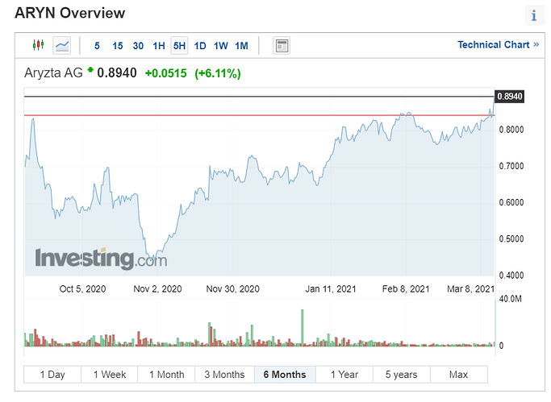
Task: Choose the 5 years range tab
Action: [x=401, y=375]
